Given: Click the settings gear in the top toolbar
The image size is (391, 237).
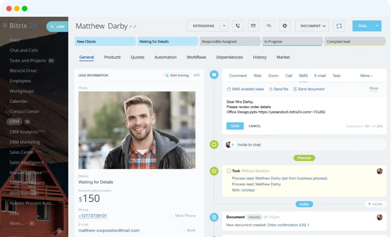Looking at the screenshot, I should point(285,26).
